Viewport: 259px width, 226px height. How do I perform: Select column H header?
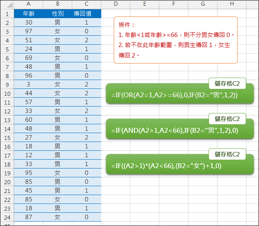click(232, 4)
